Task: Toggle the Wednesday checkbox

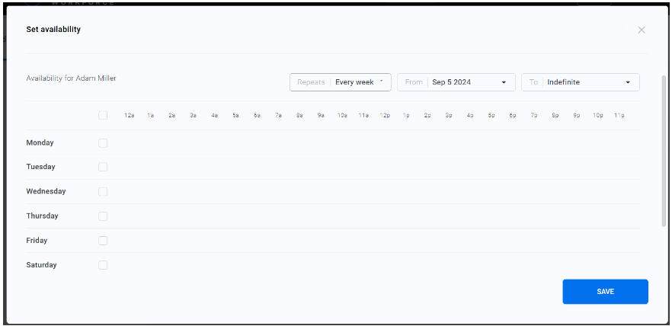Action: coord(103,192)
